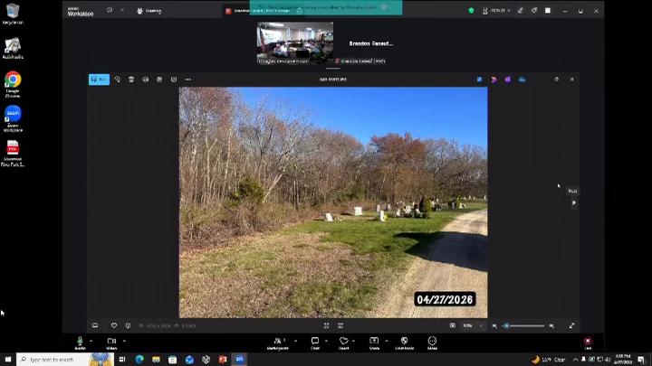Rotate the photo using the rotate icon
This screenshot has width=652, height=366.
click(117, 80)
